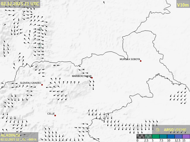Select the dark checkered 0–2.5 legend swatch
190x142 pixels.
[x=141, y=136]
